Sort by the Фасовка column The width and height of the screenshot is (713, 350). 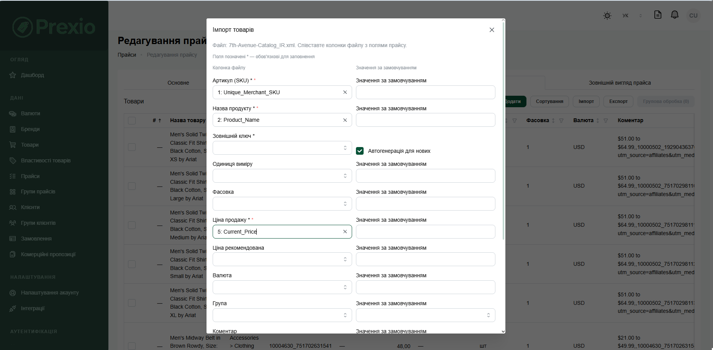click(553, 121)
